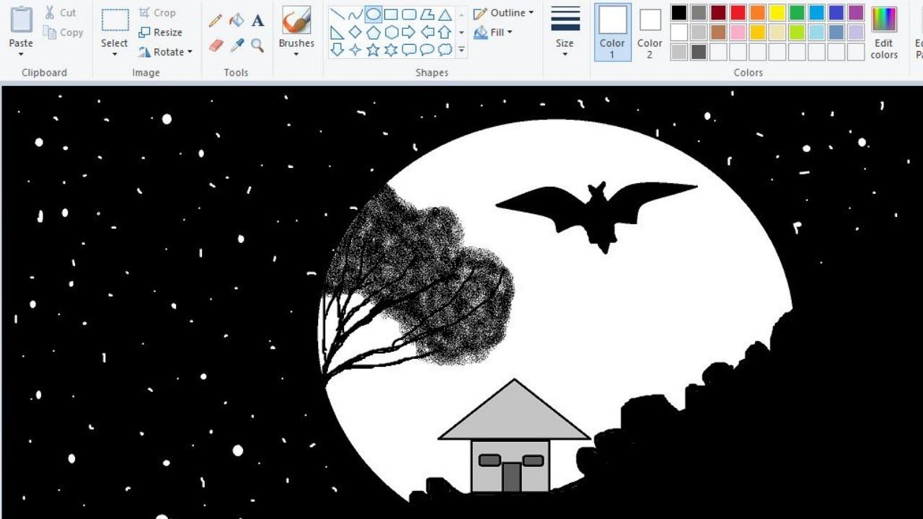Choose the Diamond shape
The height and width of the screenshot is (519, 923).
point(355,32)
